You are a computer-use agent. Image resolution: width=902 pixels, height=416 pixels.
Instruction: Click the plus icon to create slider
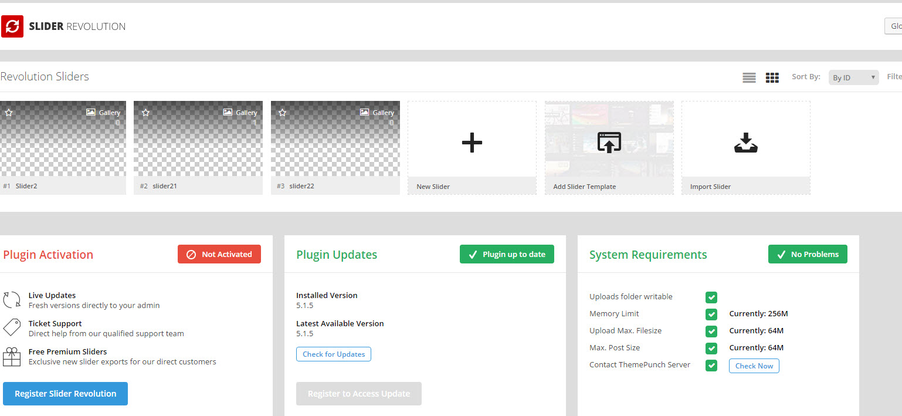tap(472, 143)
